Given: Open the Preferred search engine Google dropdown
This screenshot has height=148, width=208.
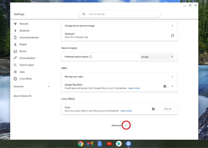Looking at the screenshot, I should (x=157, y=57).
